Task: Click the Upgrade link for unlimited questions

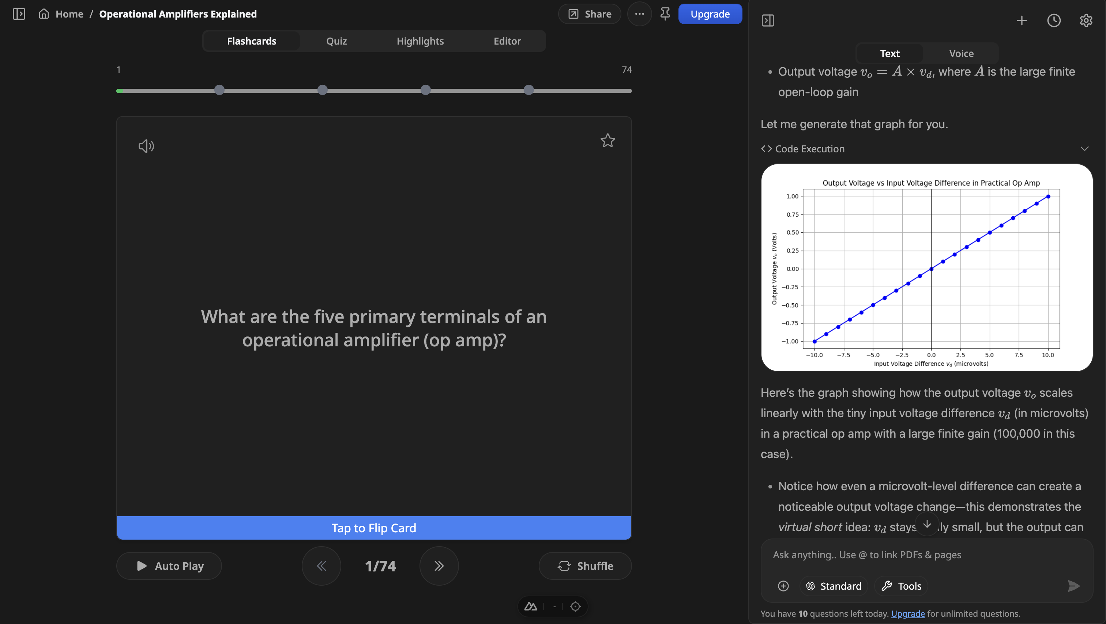Action: [x=908, y=614]
